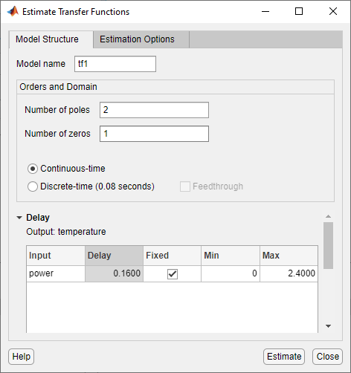Click the vertical scrollbar thumb
The image size is (351, 373).
click(329, 245)
